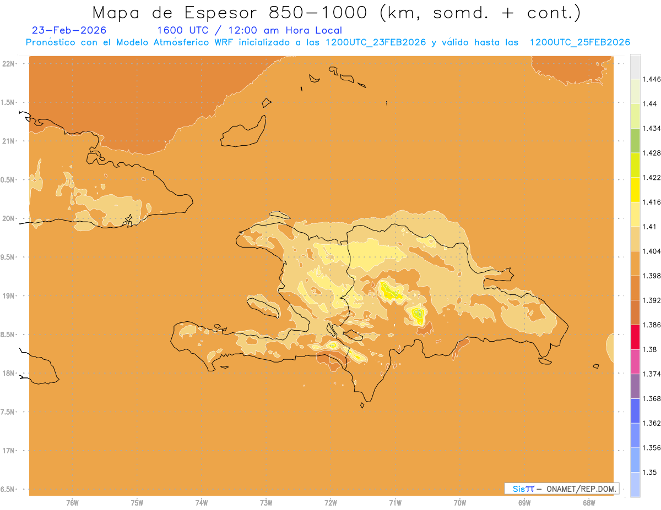Click the '70W' longitude label
The height and width of the screenshot is (510, 661).
pyautogui.click(x=460, y=502)
